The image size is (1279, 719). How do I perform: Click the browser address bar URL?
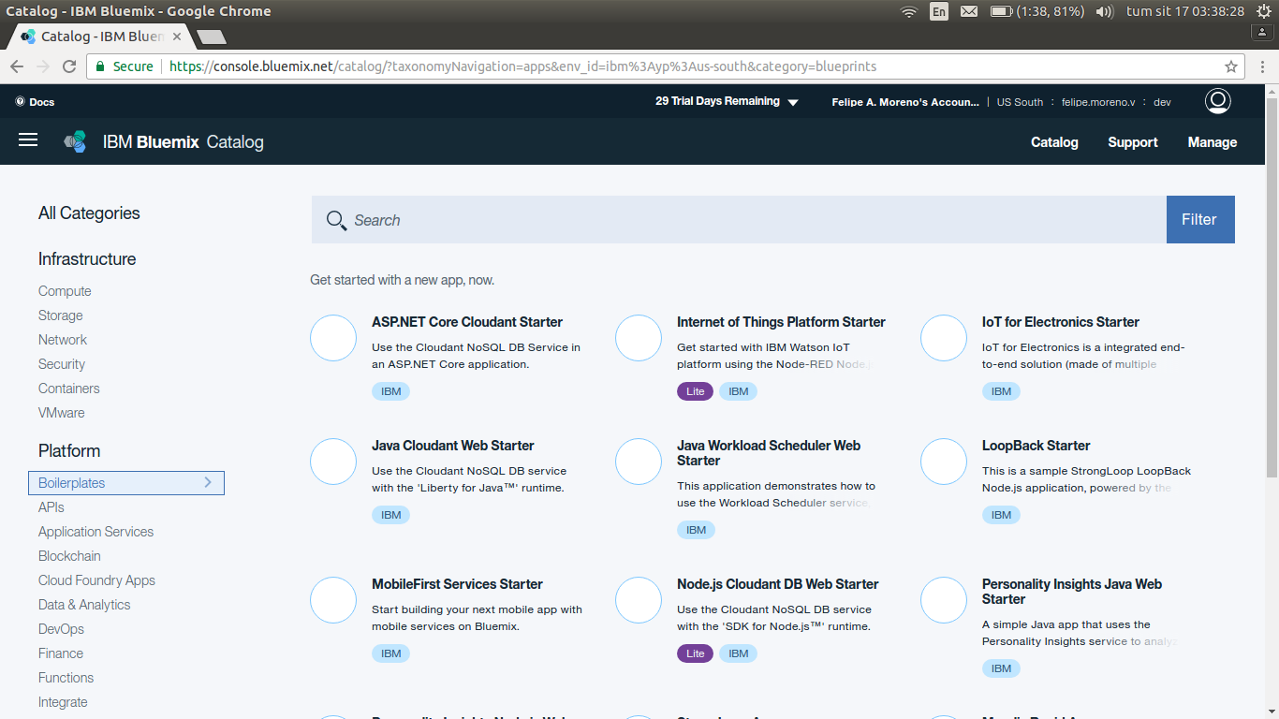coord(522,66)
